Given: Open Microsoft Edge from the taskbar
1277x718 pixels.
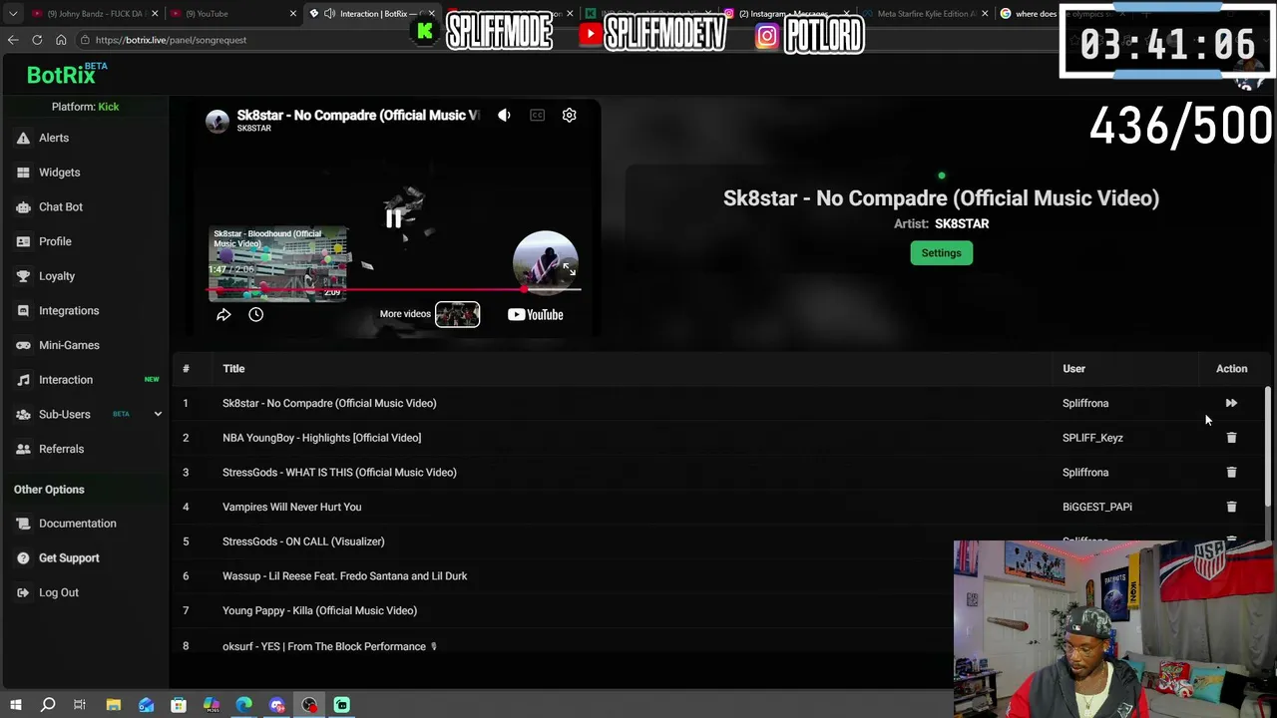Looking at the screenshot, I should [244, 705].
